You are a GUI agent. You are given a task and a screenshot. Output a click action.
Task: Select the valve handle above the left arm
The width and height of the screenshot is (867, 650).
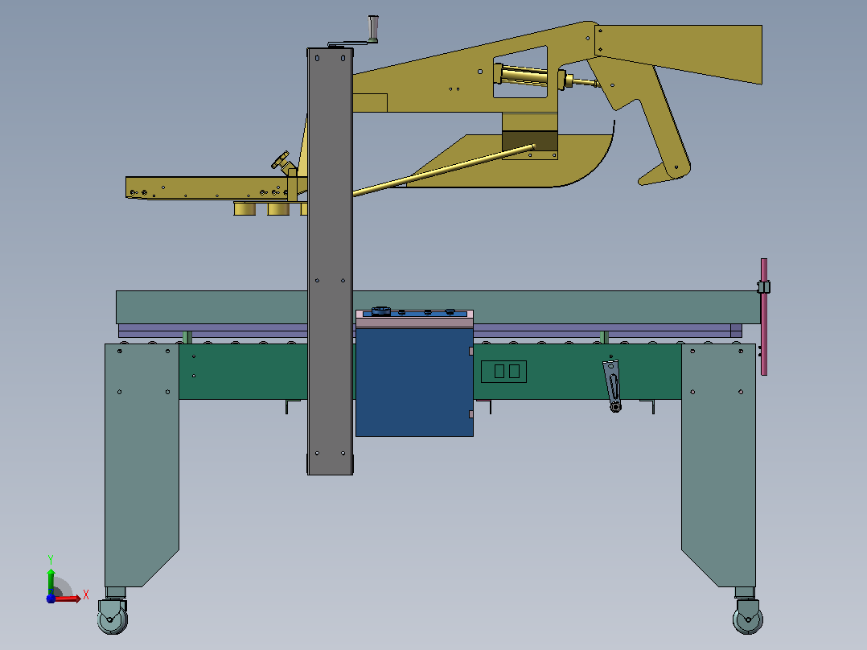(281, 160)
